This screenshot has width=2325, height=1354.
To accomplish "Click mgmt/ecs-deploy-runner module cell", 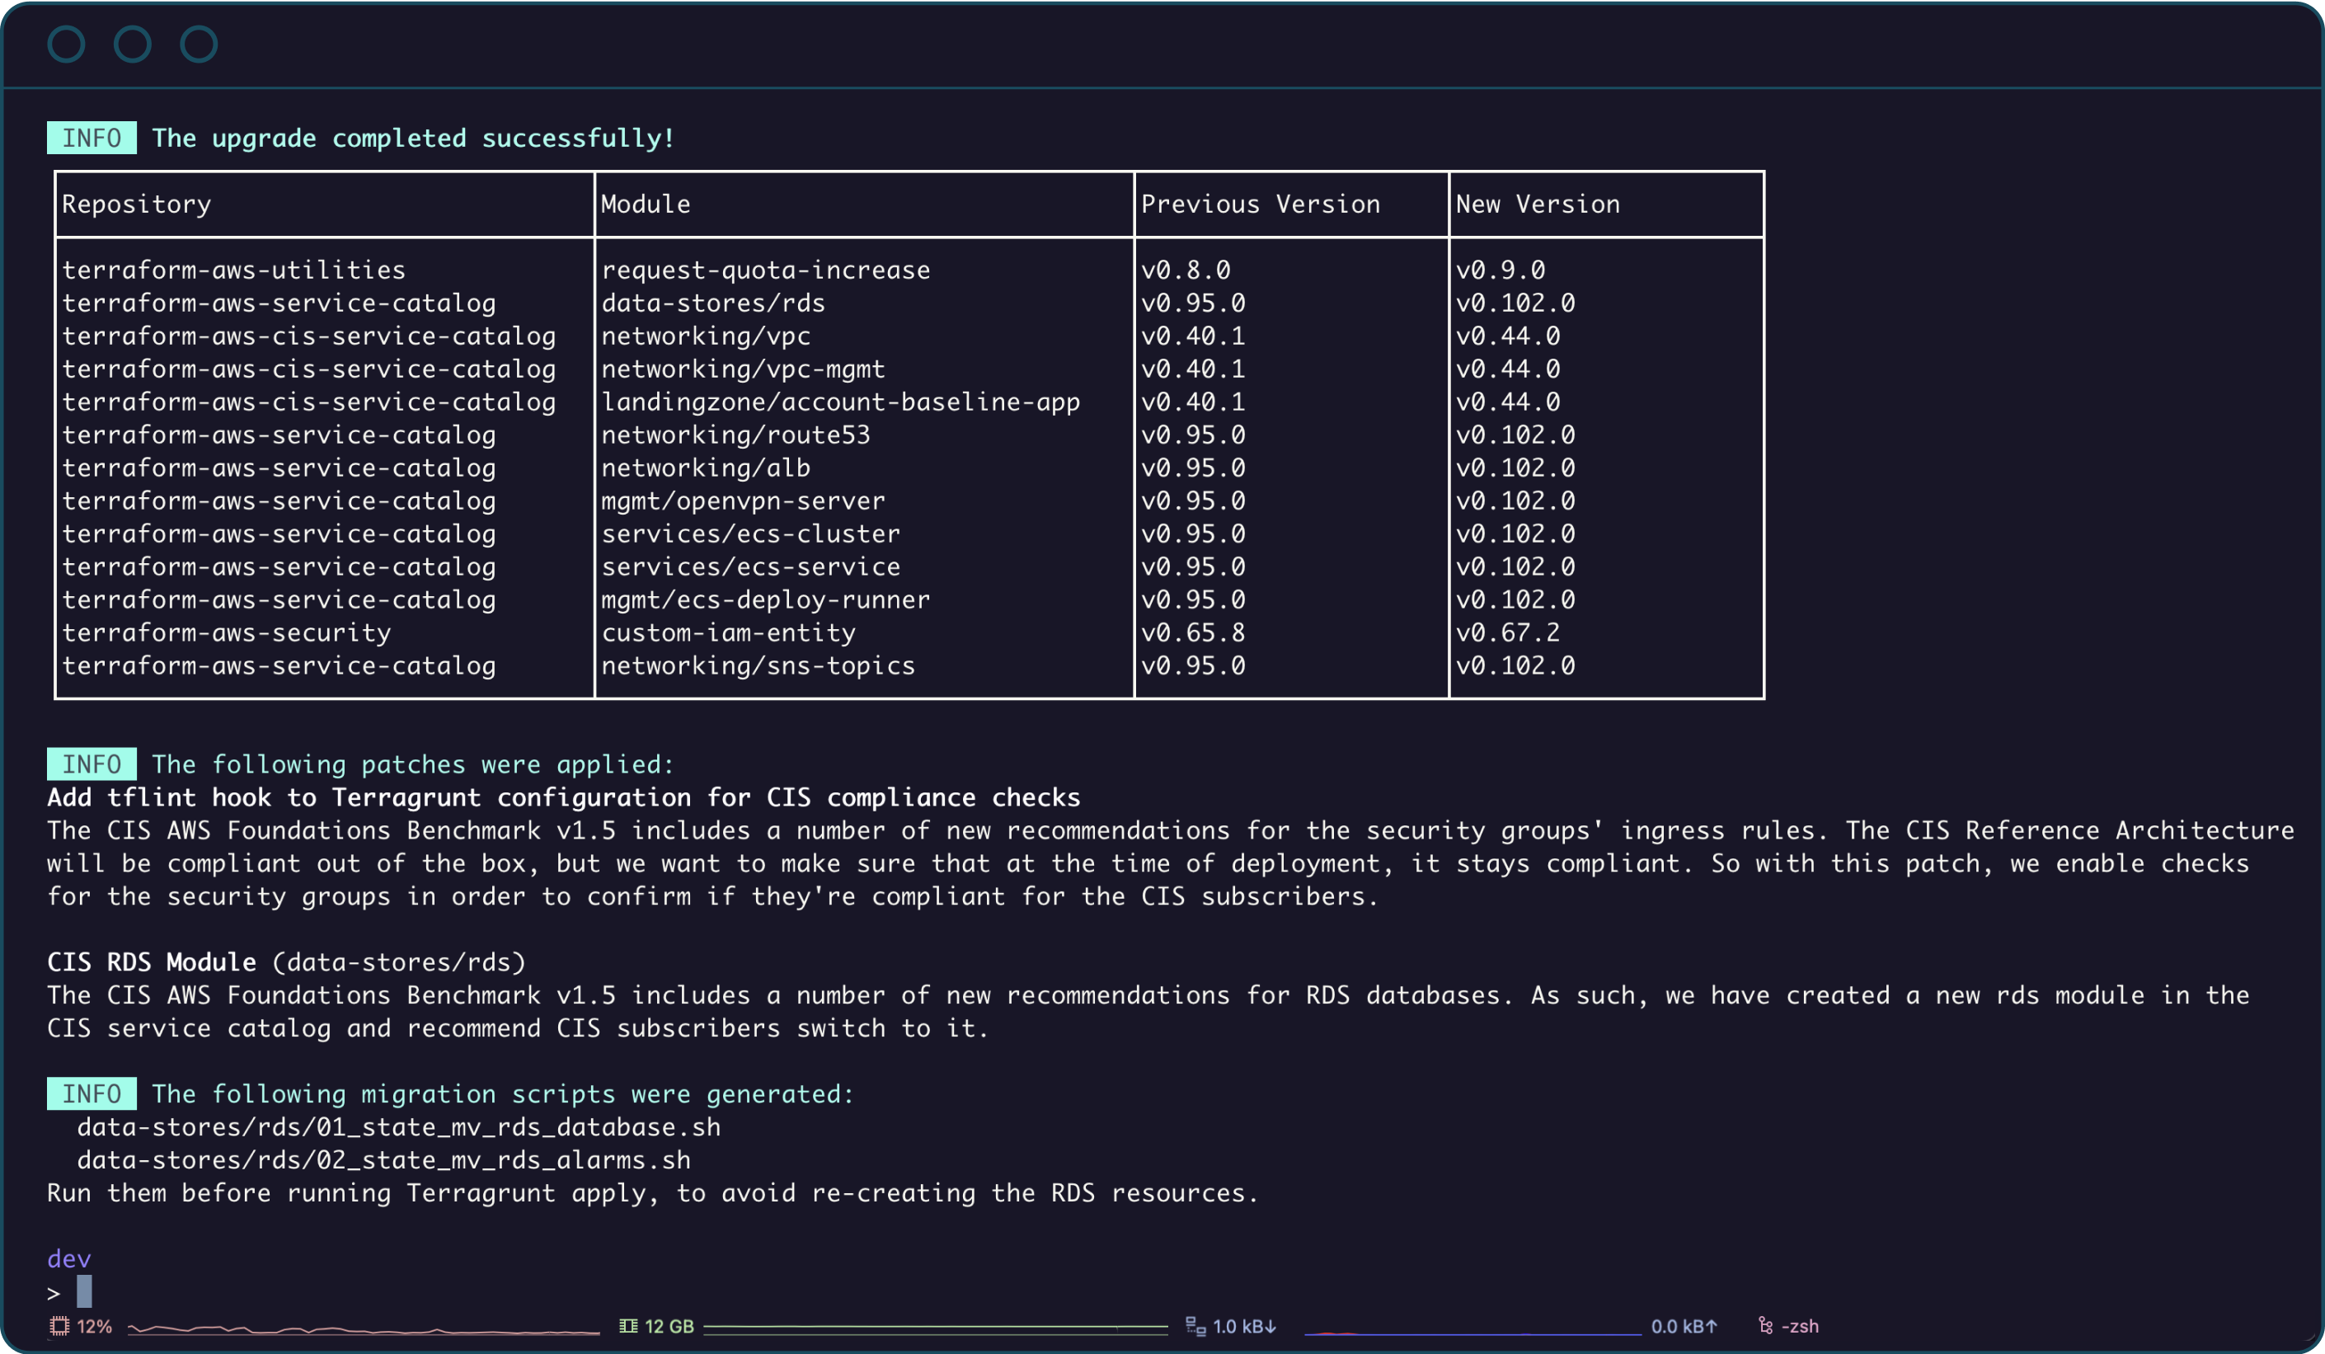I will 766,600.
